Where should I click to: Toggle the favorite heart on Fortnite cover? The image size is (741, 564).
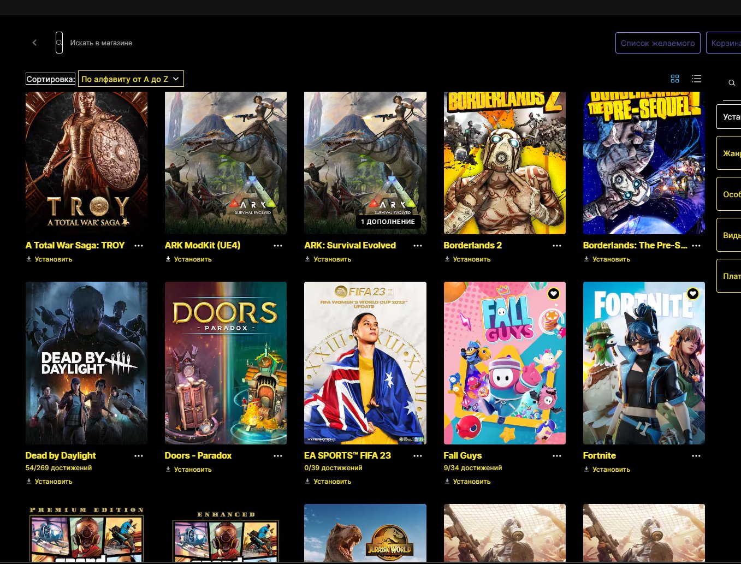693,294
